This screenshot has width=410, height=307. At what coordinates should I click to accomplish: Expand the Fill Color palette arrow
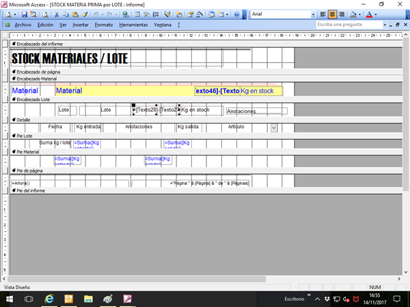(359, 14)
